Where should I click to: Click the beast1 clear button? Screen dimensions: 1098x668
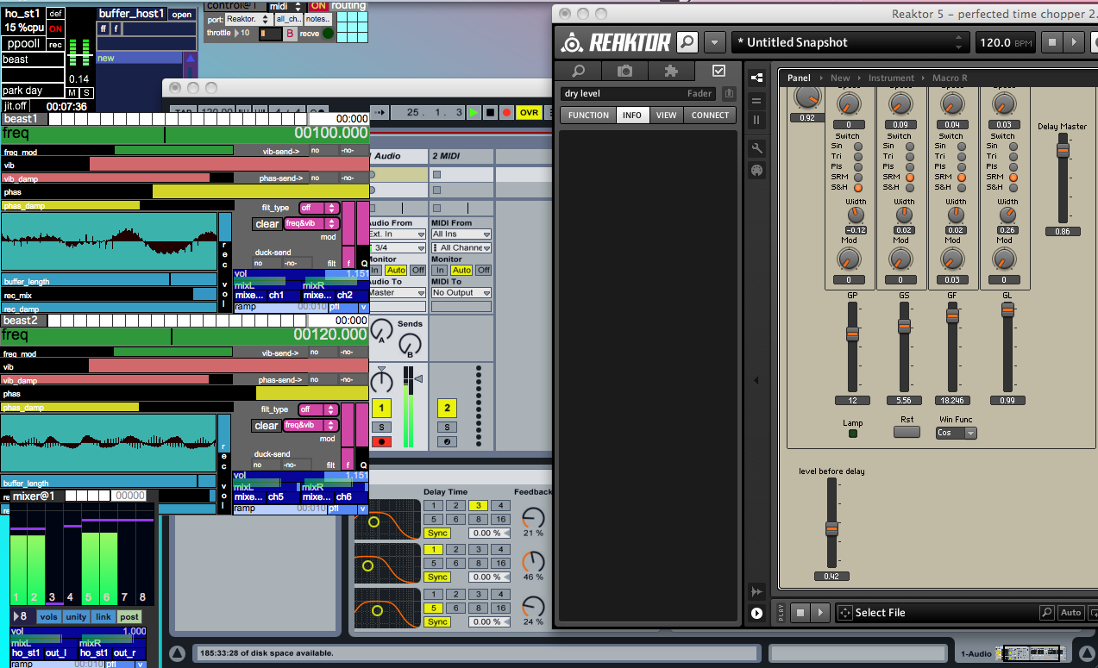(x=267, y=224)
